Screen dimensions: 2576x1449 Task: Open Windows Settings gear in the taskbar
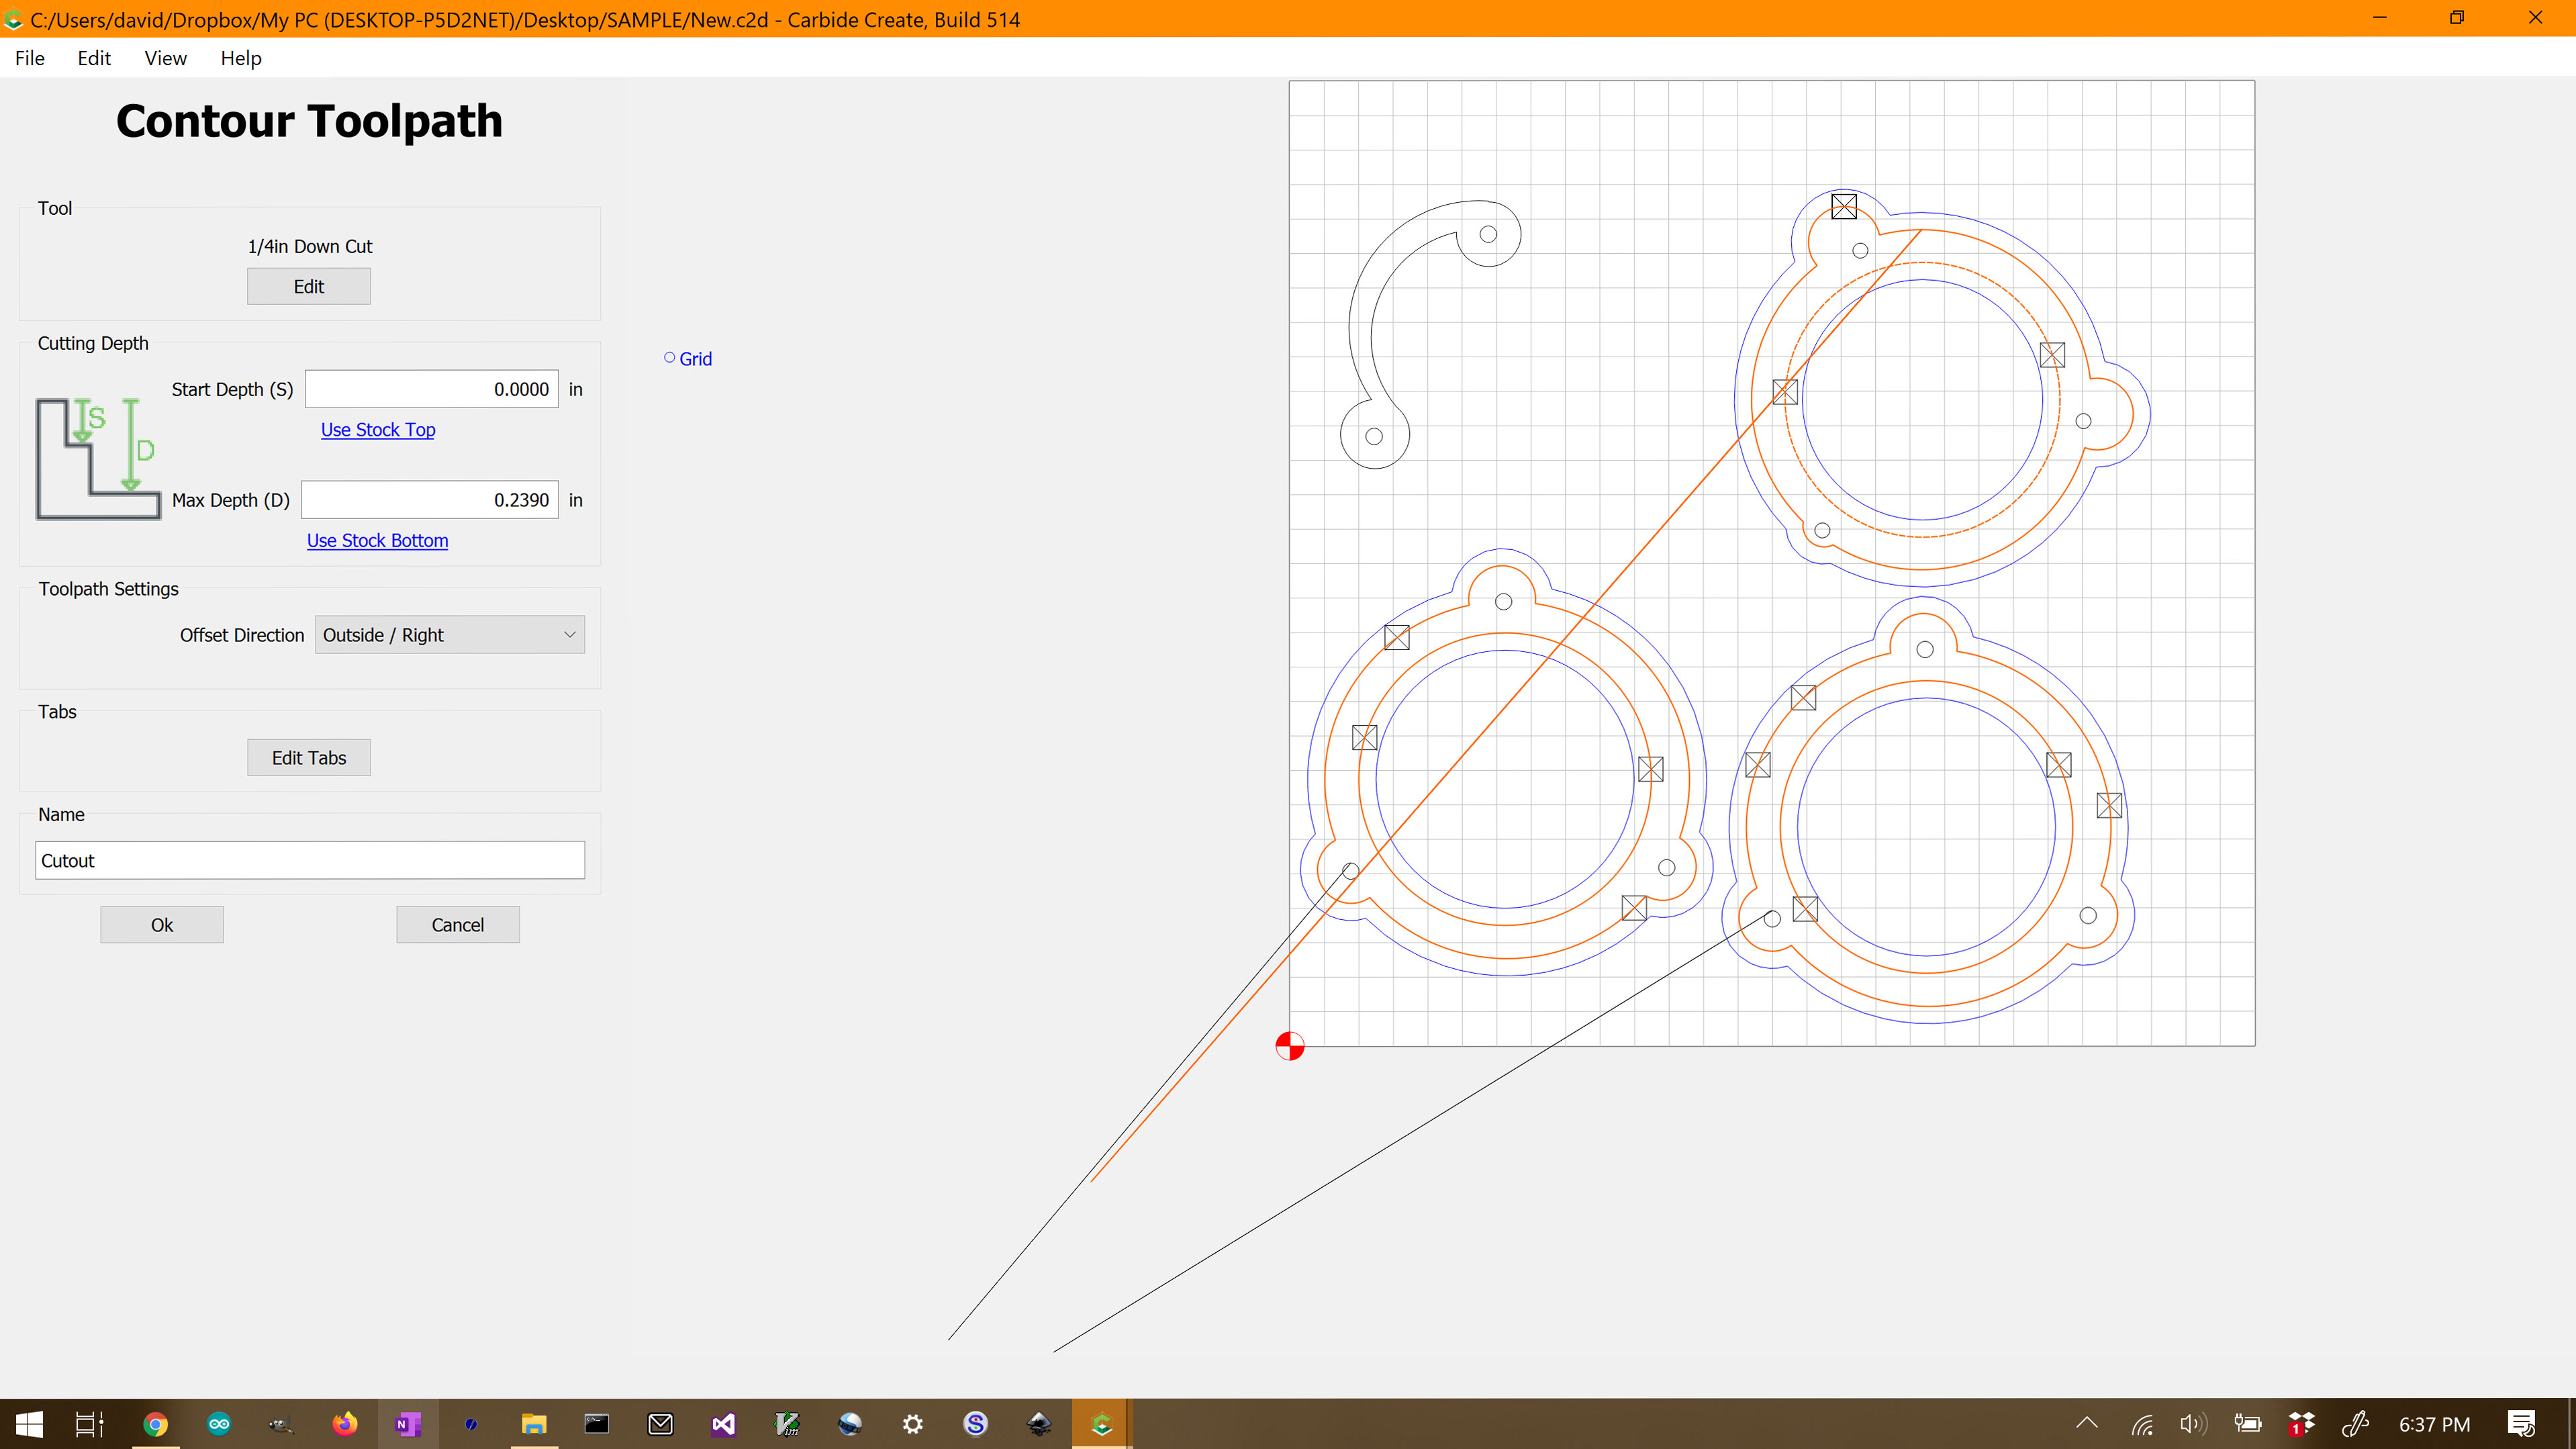click(x=913, y=1424)
